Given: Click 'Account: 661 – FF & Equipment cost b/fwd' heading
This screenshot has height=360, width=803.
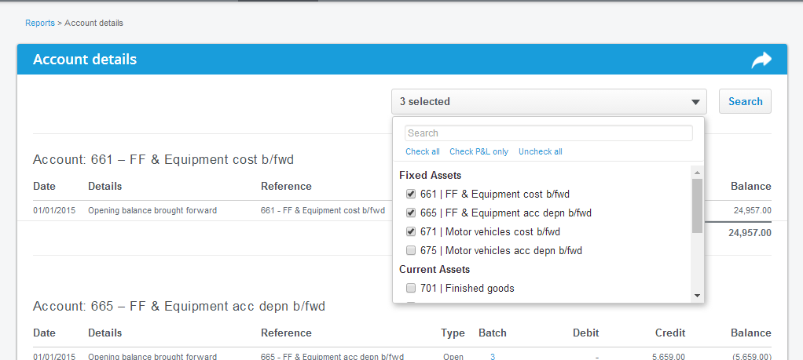Looking at the screenshot, I should click(x=163, y=159).
